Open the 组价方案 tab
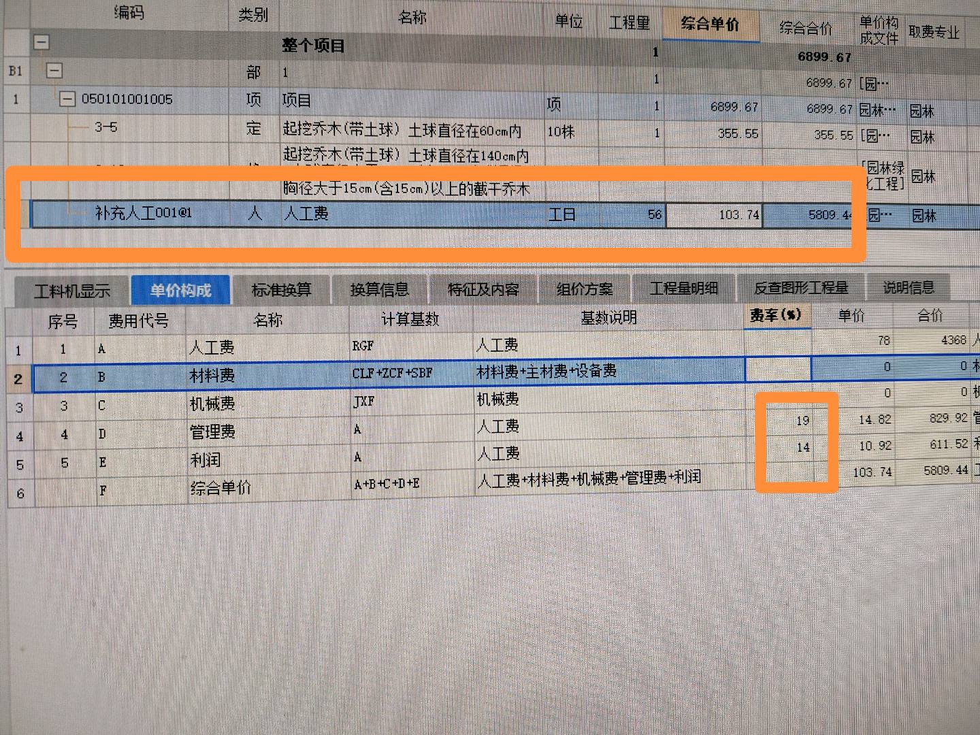This screenshot has height=735, width=980. (584, 289)
